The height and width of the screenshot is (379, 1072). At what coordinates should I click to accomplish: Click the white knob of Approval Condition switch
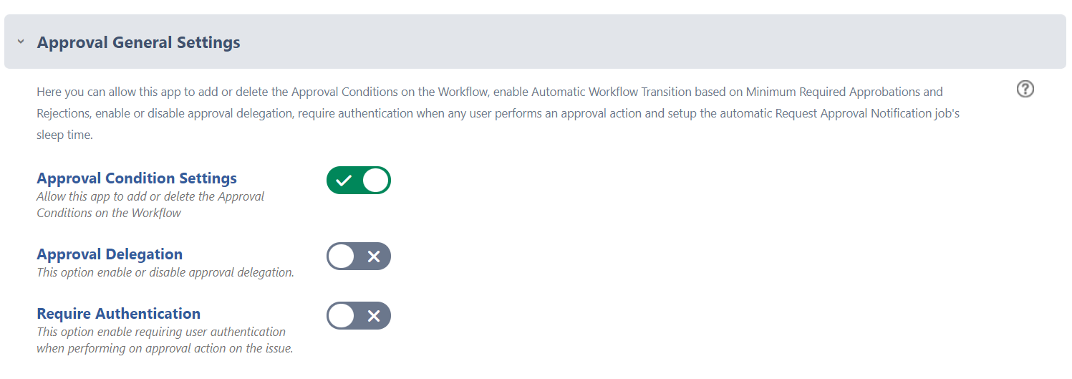click(x=375, y=181)
